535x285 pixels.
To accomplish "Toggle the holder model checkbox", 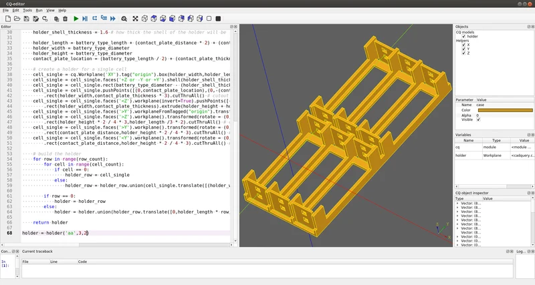I will click(x=463, y=37).
